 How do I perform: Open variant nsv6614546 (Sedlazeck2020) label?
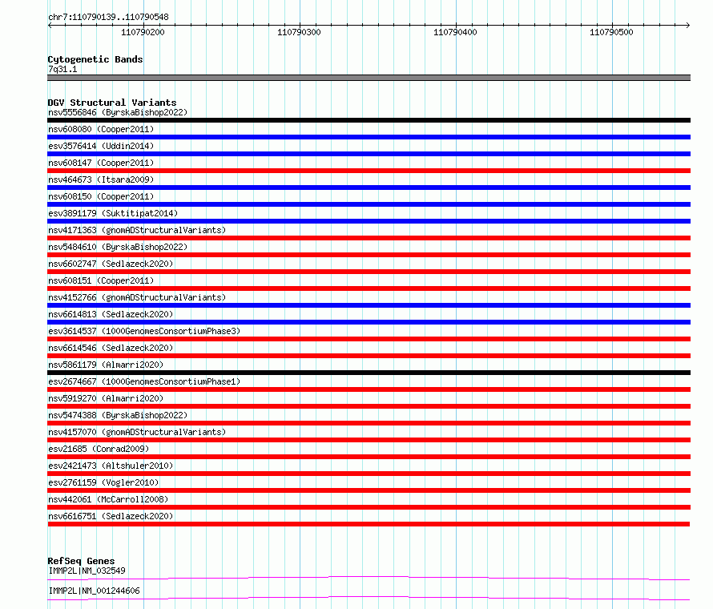(111, 348)
